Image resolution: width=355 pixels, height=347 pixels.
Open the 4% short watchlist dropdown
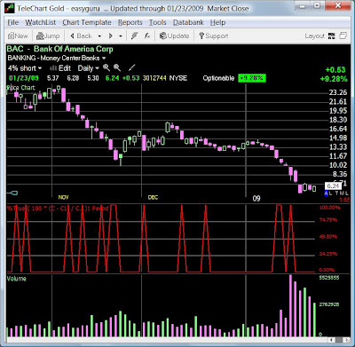25,68
